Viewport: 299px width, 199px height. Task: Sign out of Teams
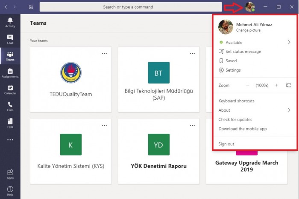coord(226,144)
